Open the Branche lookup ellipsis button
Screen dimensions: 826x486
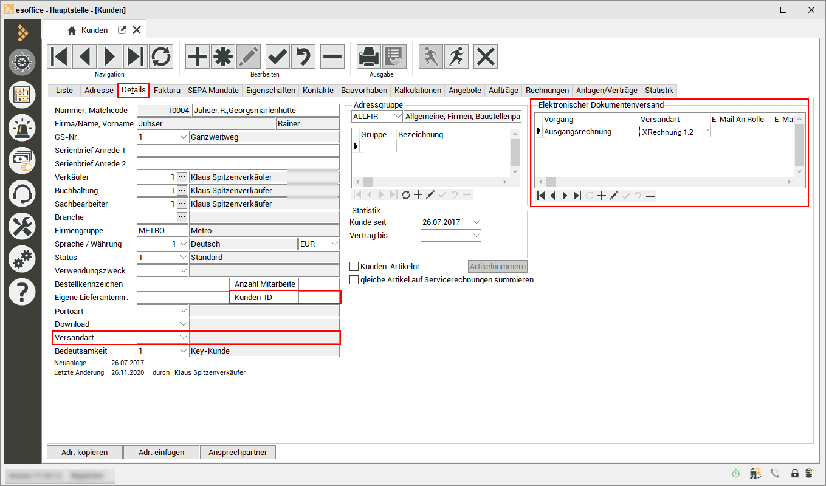click(181, 217)
